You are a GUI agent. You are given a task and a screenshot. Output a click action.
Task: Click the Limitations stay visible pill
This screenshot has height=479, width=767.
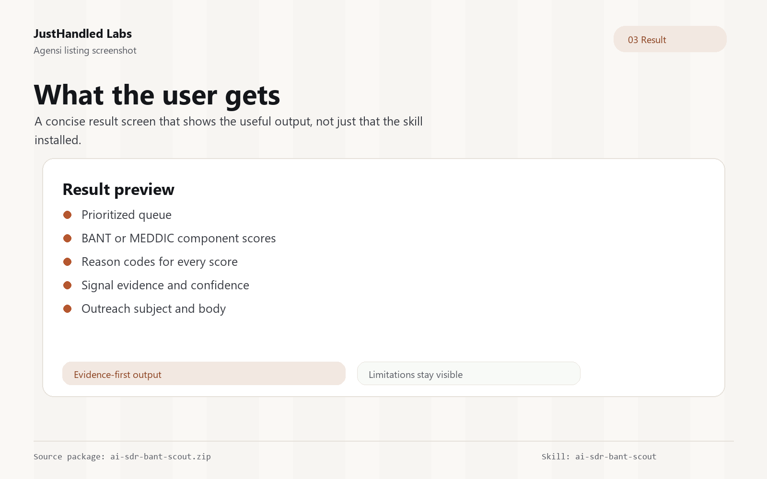point(469,374)
